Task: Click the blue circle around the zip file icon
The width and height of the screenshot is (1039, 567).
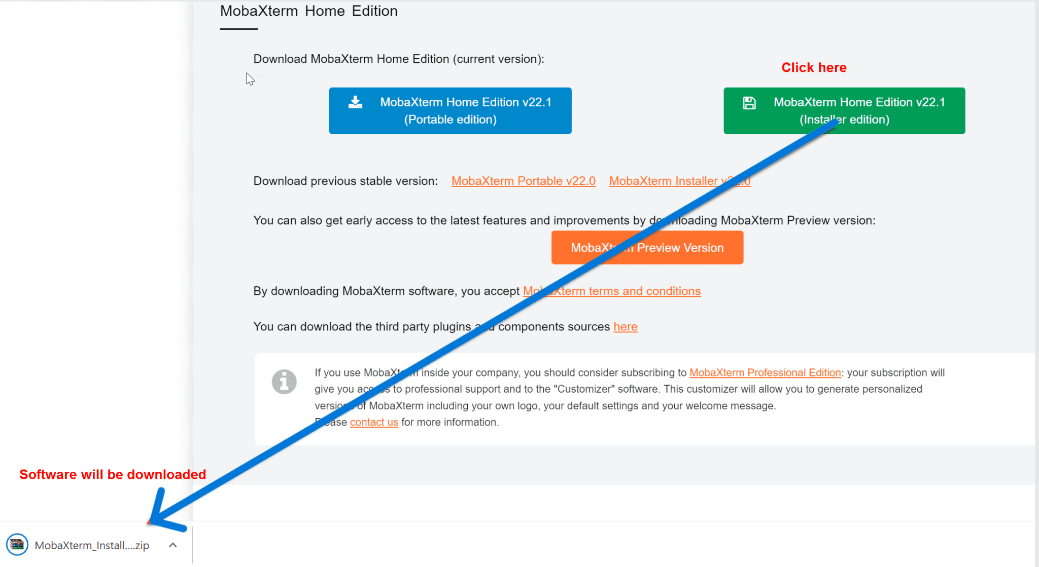Action: pos(17,545)
